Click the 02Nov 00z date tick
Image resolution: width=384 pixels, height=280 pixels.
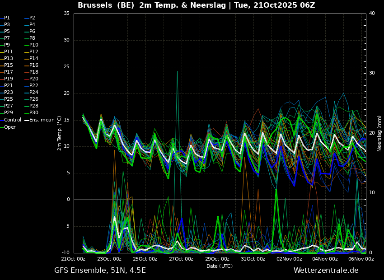point(289,259)
